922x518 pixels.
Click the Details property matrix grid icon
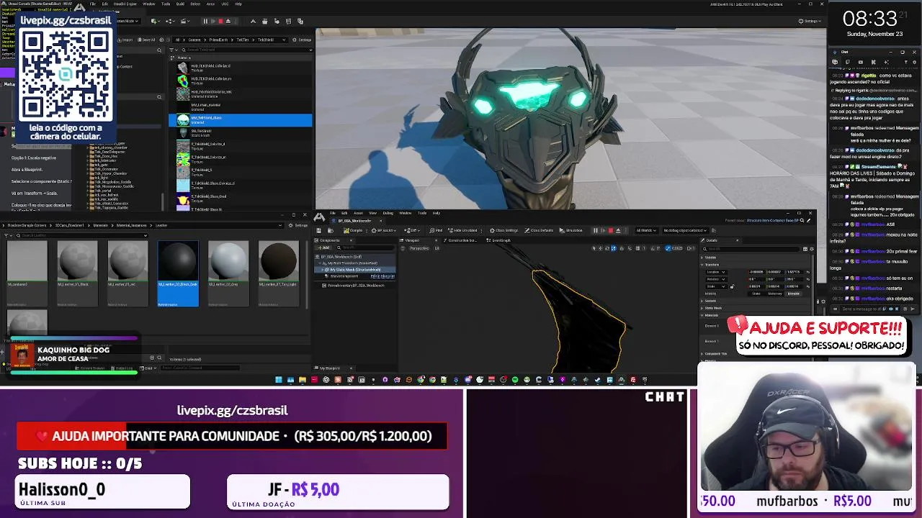click(805, 249)
